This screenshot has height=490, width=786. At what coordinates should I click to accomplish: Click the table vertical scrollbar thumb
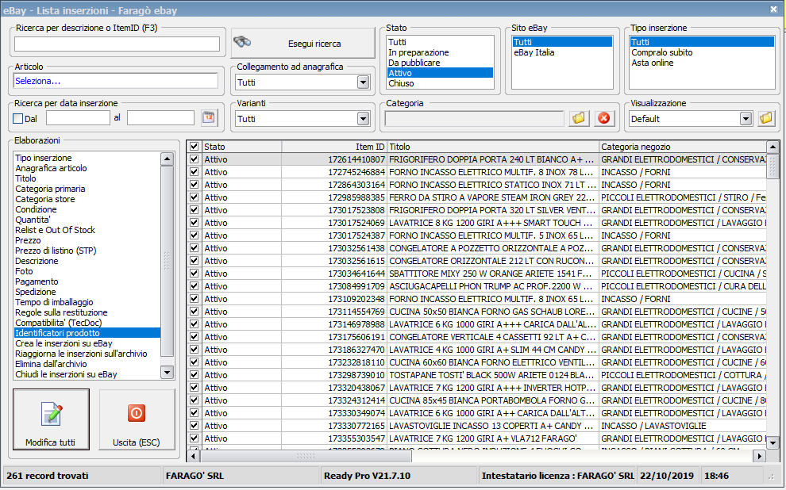(773, 166)
